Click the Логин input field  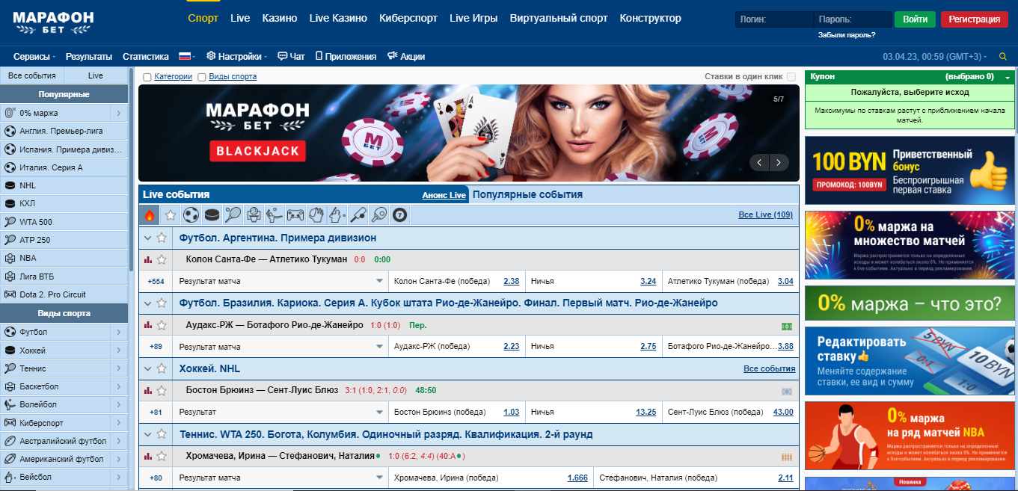[773, 20]
